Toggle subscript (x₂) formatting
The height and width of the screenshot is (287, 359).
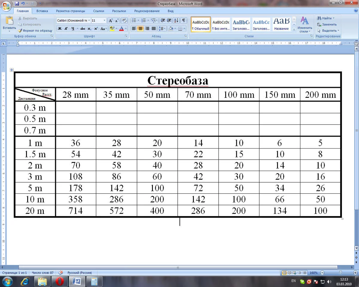click(x=89, y=29)
